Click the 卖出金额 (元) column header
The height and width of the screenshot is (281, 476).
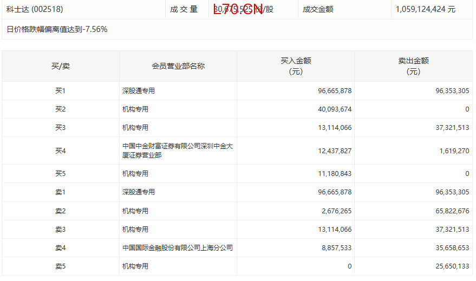(x=413, y=66)
